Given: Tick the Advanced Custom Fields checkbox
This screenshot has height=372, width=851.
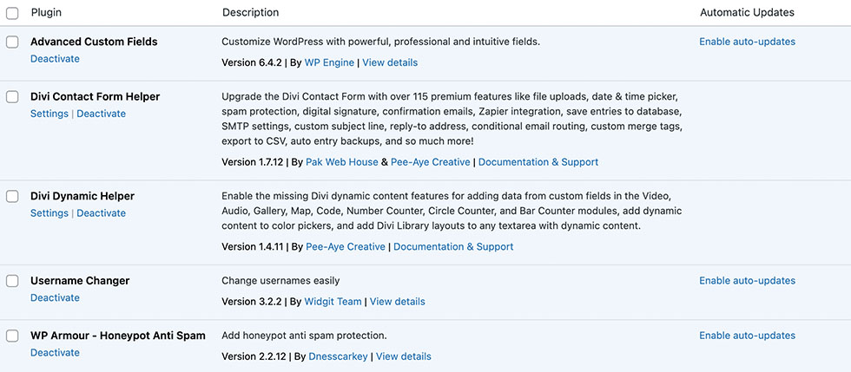Looking at the screenshot, I should [12, 42].
